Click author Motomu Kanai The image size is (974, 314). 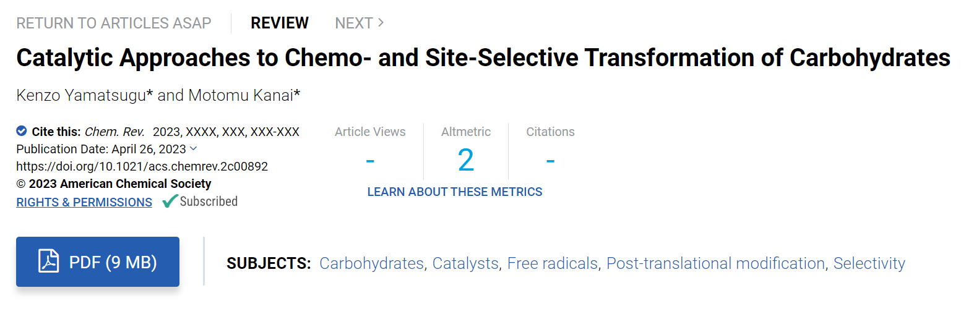coord(241,95)
